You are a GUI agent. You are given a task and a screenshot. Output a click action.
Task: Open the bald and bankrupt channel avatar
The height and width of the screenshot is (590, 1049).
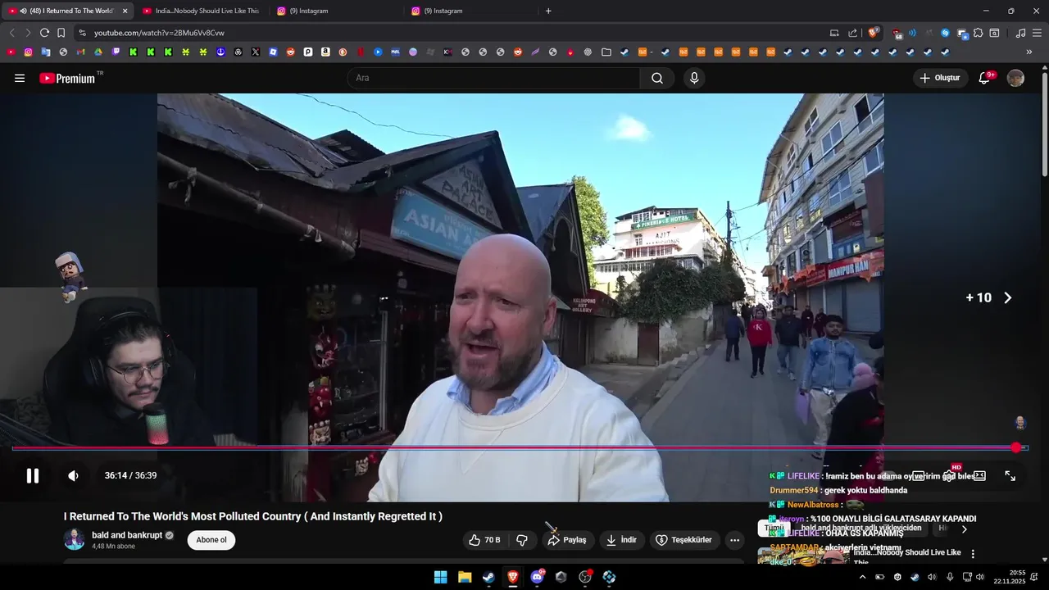coord(75,539)
